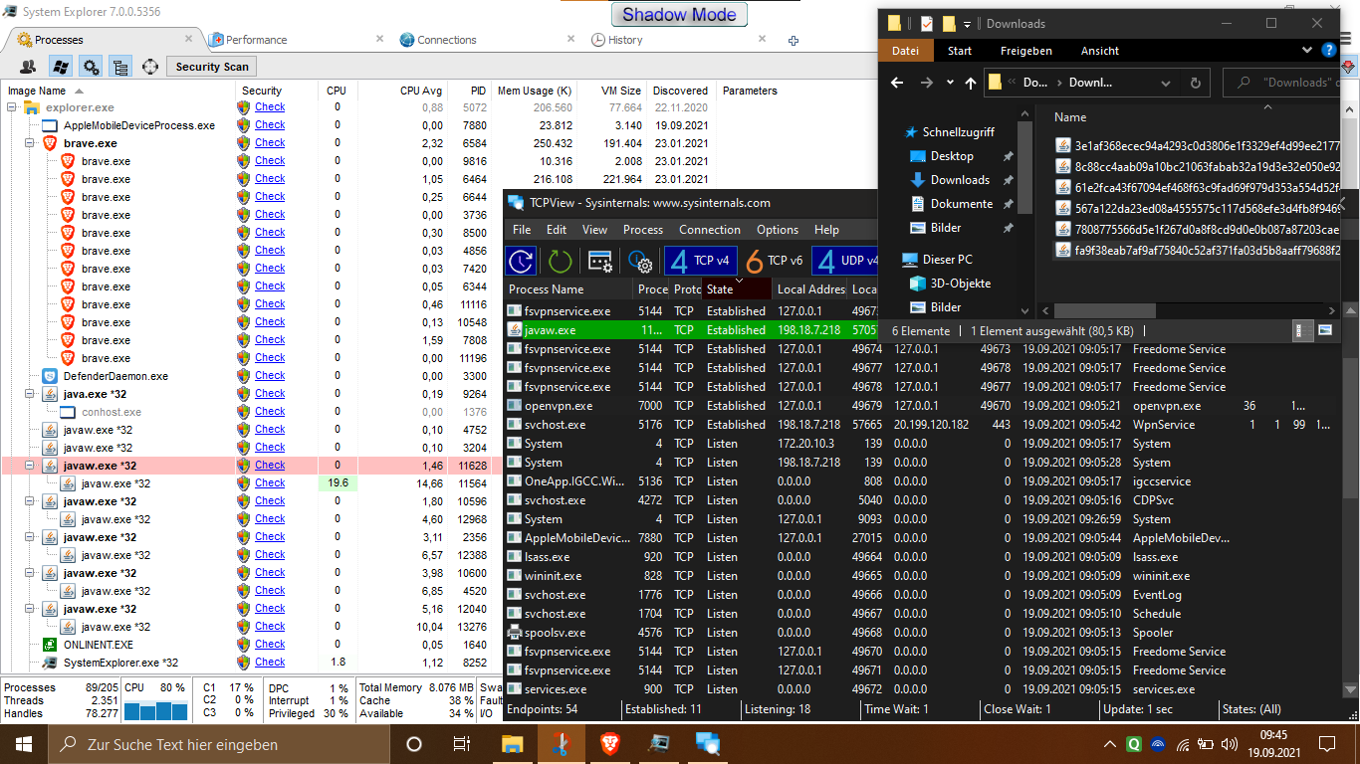Open the Freigeben ribbon tab

1026,51
